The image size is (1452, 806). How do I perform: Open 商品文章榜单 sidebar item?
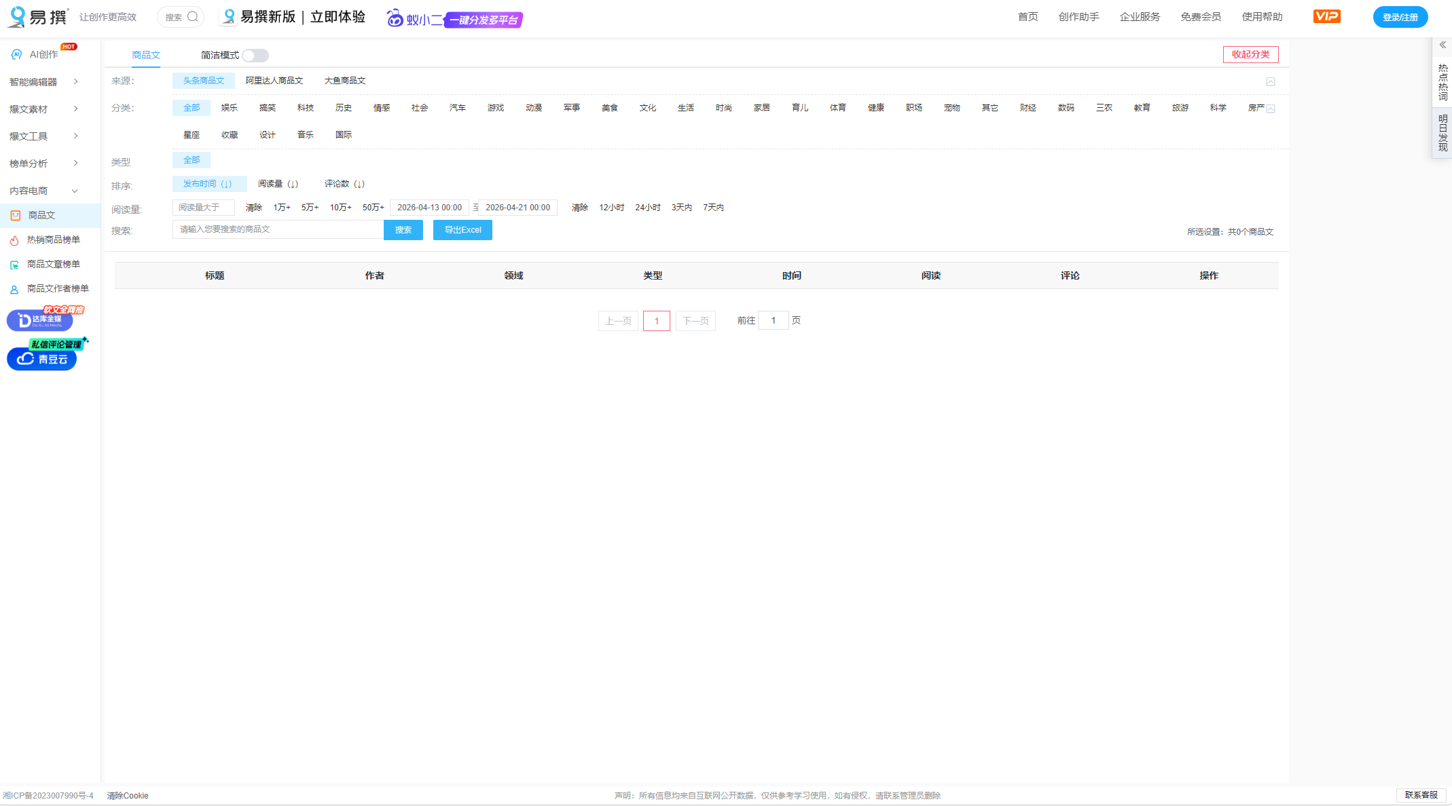point(53,264)
